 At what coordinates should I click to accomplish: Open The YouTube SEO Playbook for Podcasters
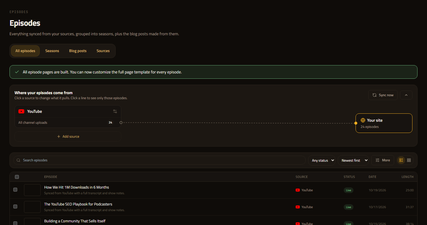point(78,204)
